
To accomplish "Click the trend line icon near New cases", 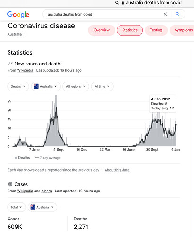I will coord(10,64).
